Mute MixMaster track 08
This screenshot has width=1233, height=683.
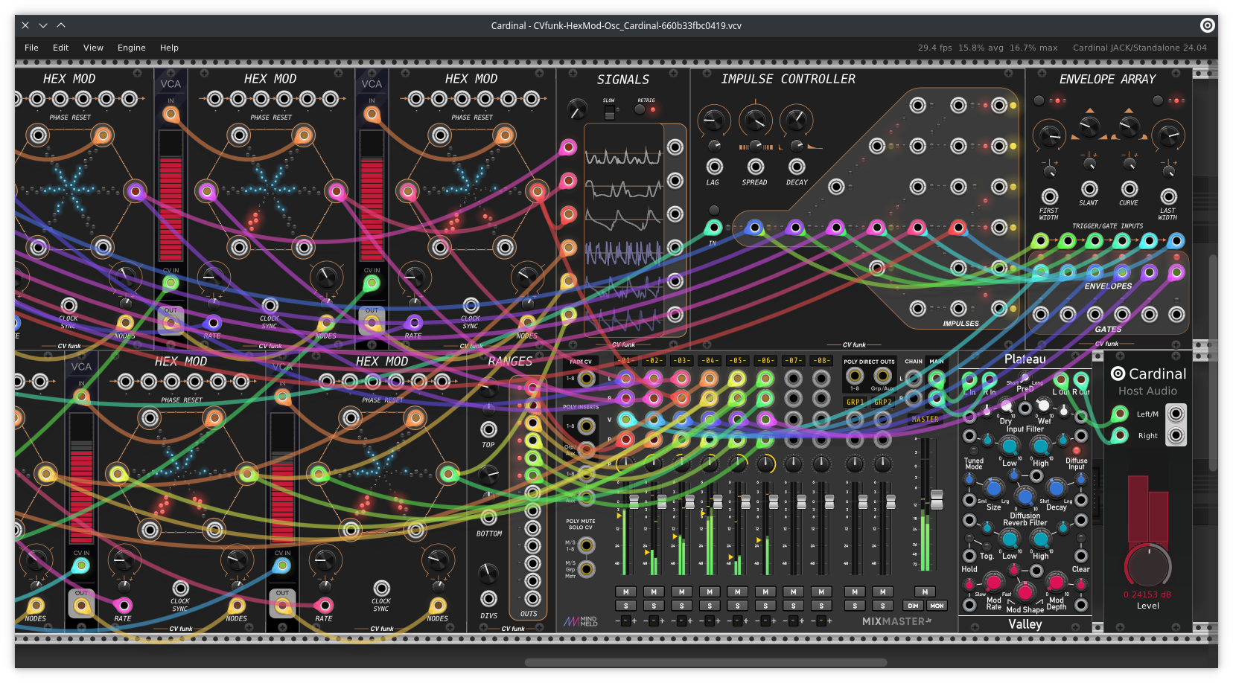[x=821, y=592]
